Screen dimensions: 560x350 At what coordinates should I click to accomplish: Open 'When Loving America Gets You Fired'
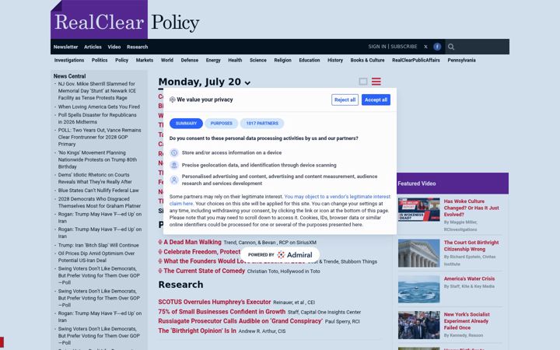point(99,107)
